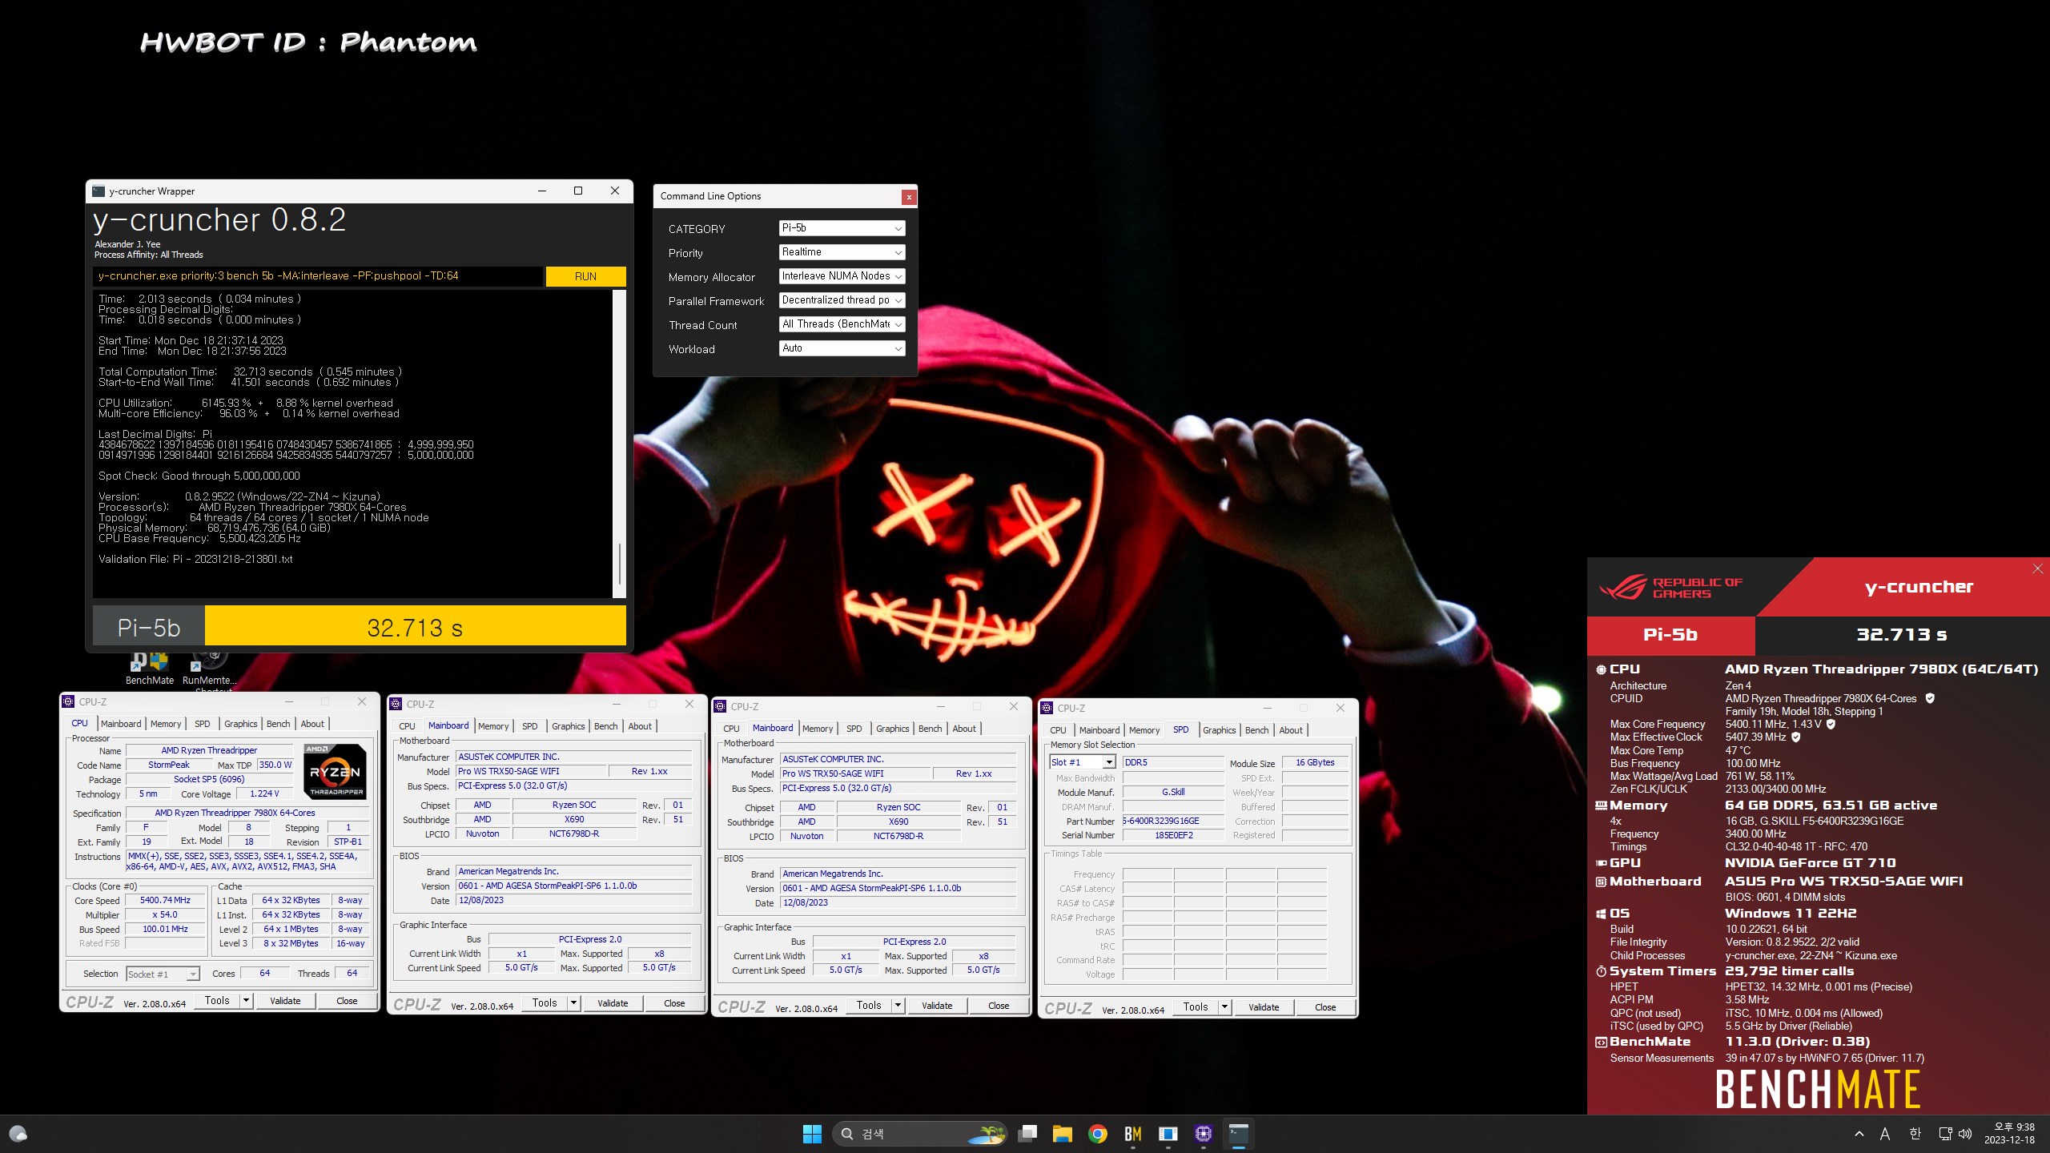Open the RunMemtest desktop shortcut
This screenshot has width=2050, height=1153.
coord(209,669)
